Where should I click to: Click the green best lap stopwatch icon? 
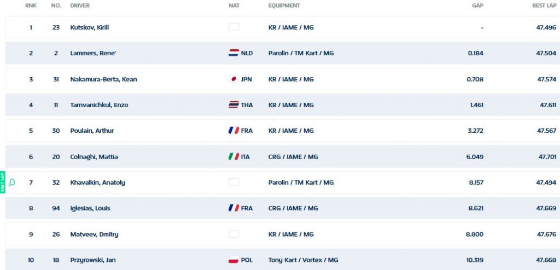[12, 183]
